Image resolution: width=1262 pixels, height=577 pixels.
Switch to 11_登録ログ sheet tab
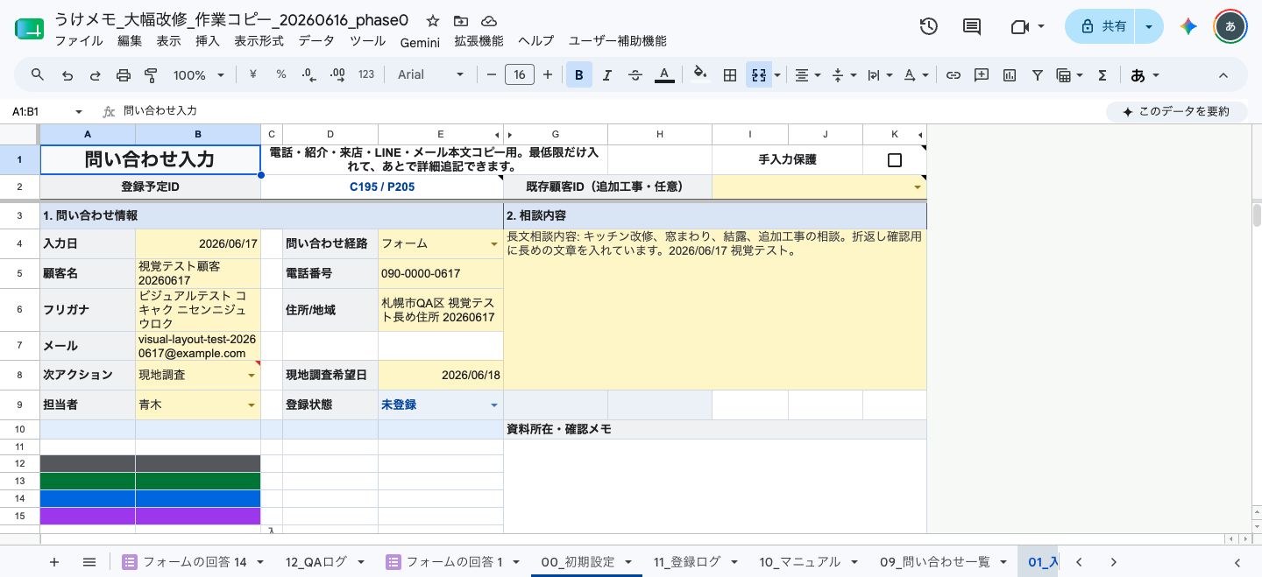click(x=696, y=562)
